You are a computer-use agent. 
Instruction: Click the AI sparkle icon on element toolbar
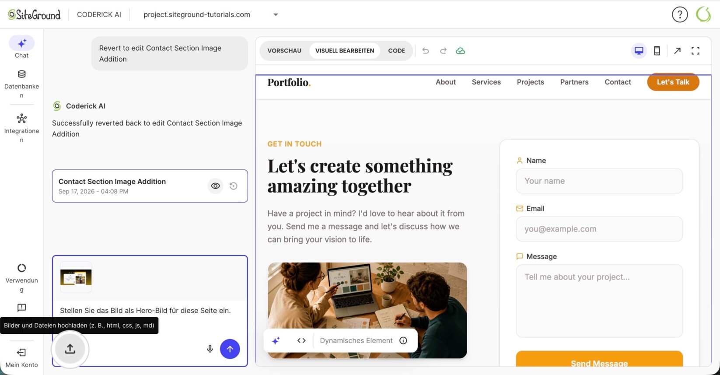coord(276,340)
